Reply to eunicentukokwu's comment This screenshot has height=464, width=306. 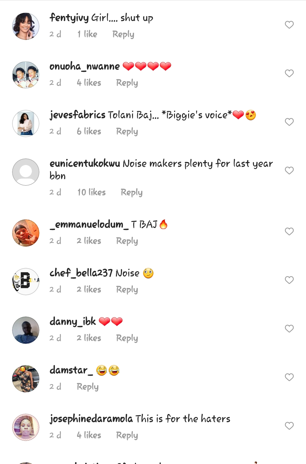[x=131, y=193]
